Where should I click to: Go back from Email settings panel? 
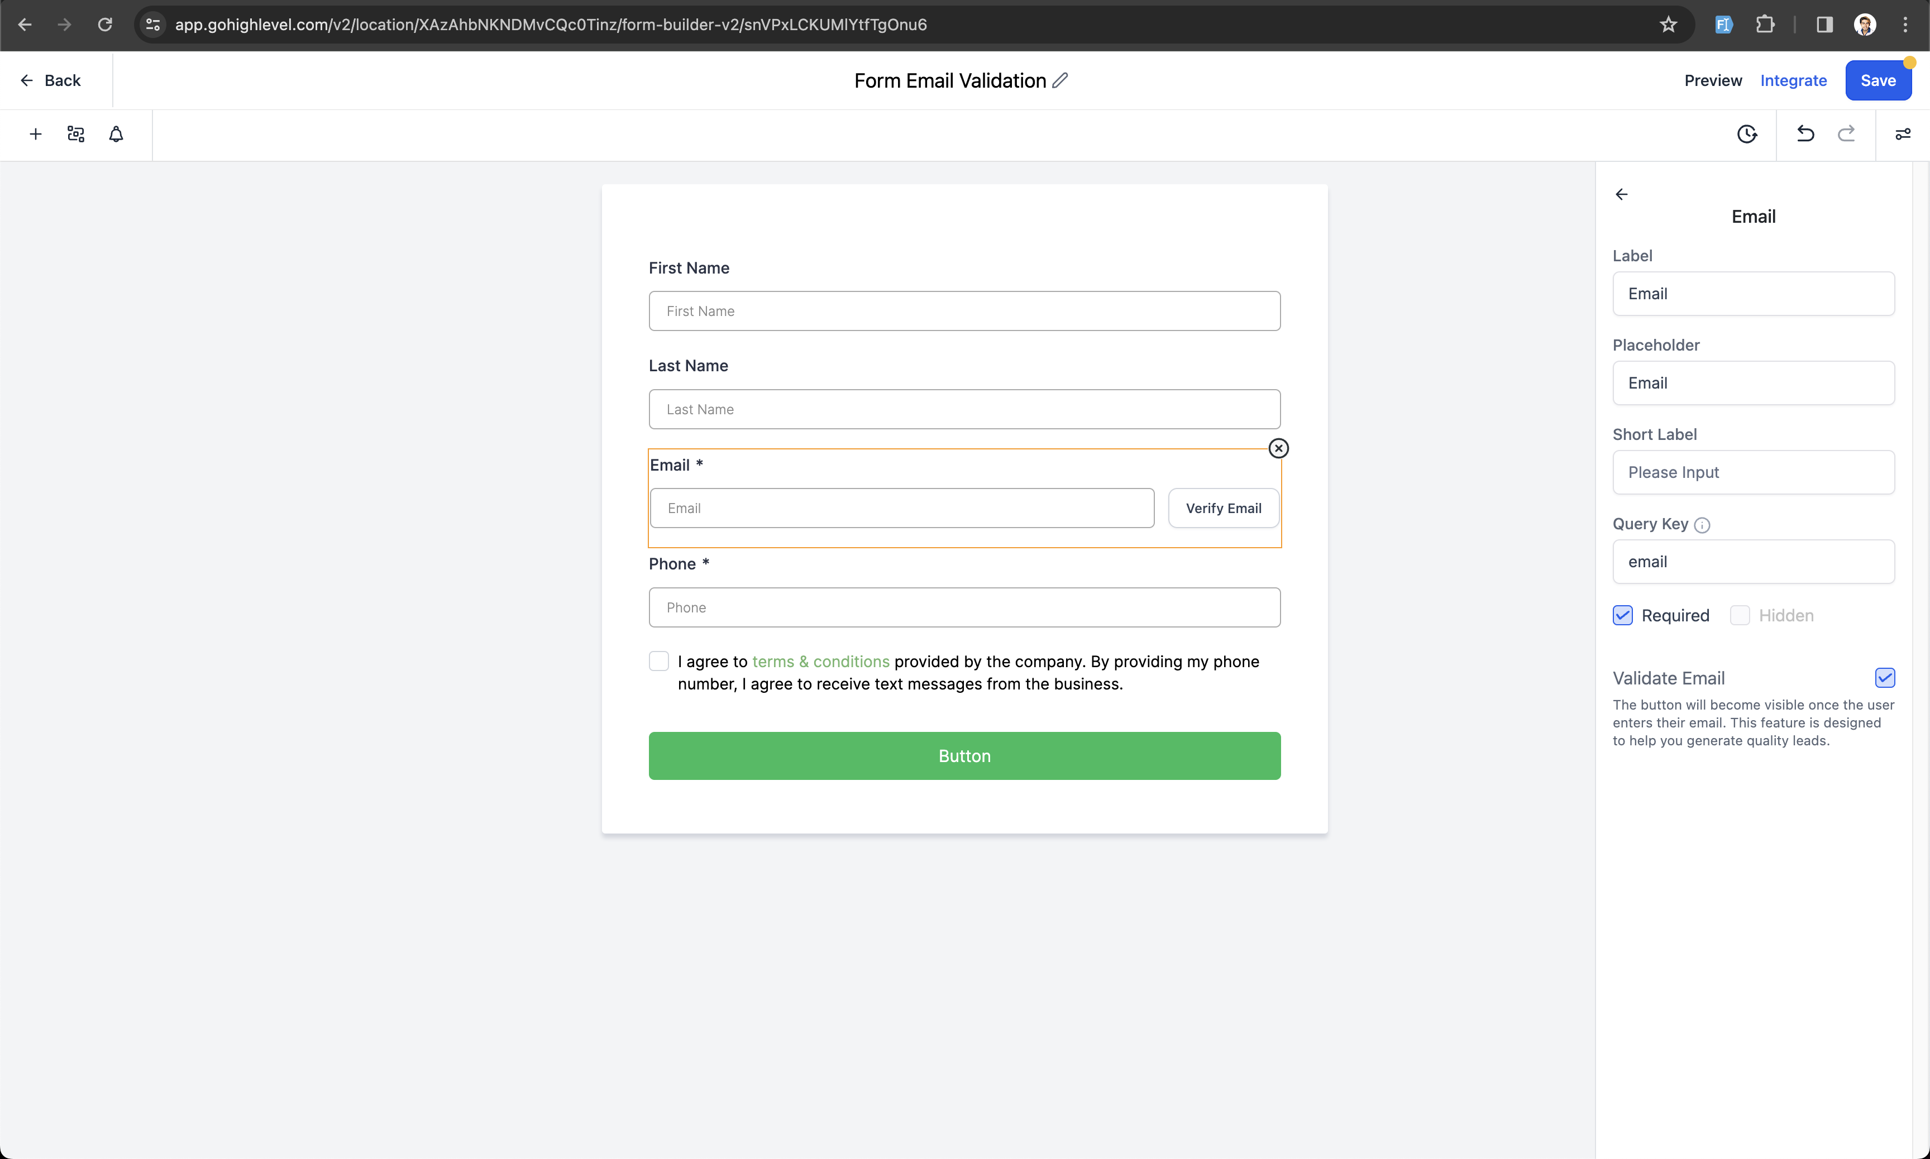tap(1622, 194)
